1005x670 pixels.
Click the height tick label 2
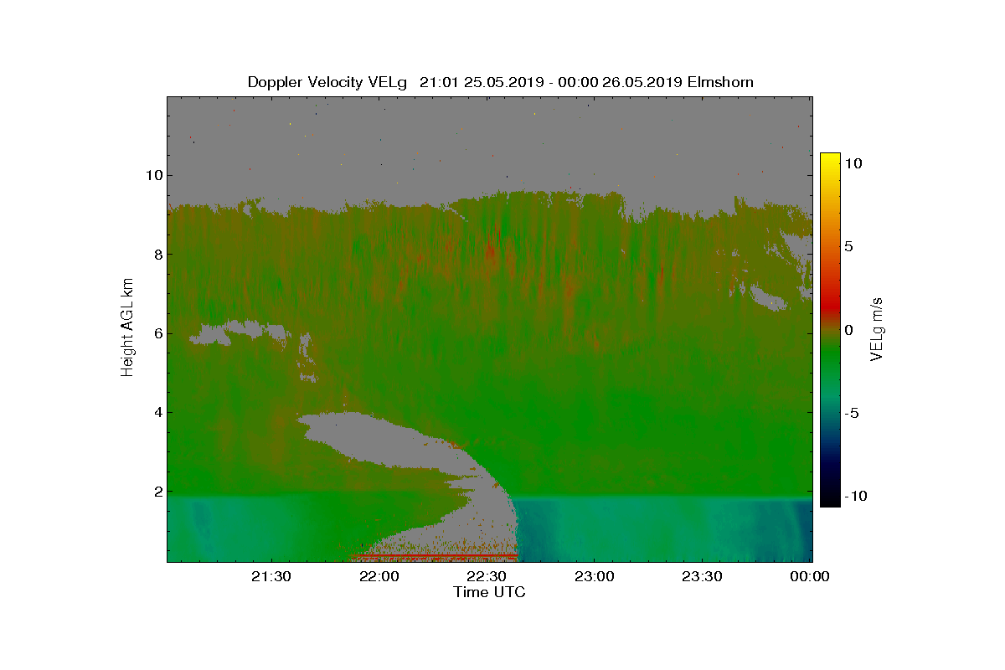tap(157, 492)
